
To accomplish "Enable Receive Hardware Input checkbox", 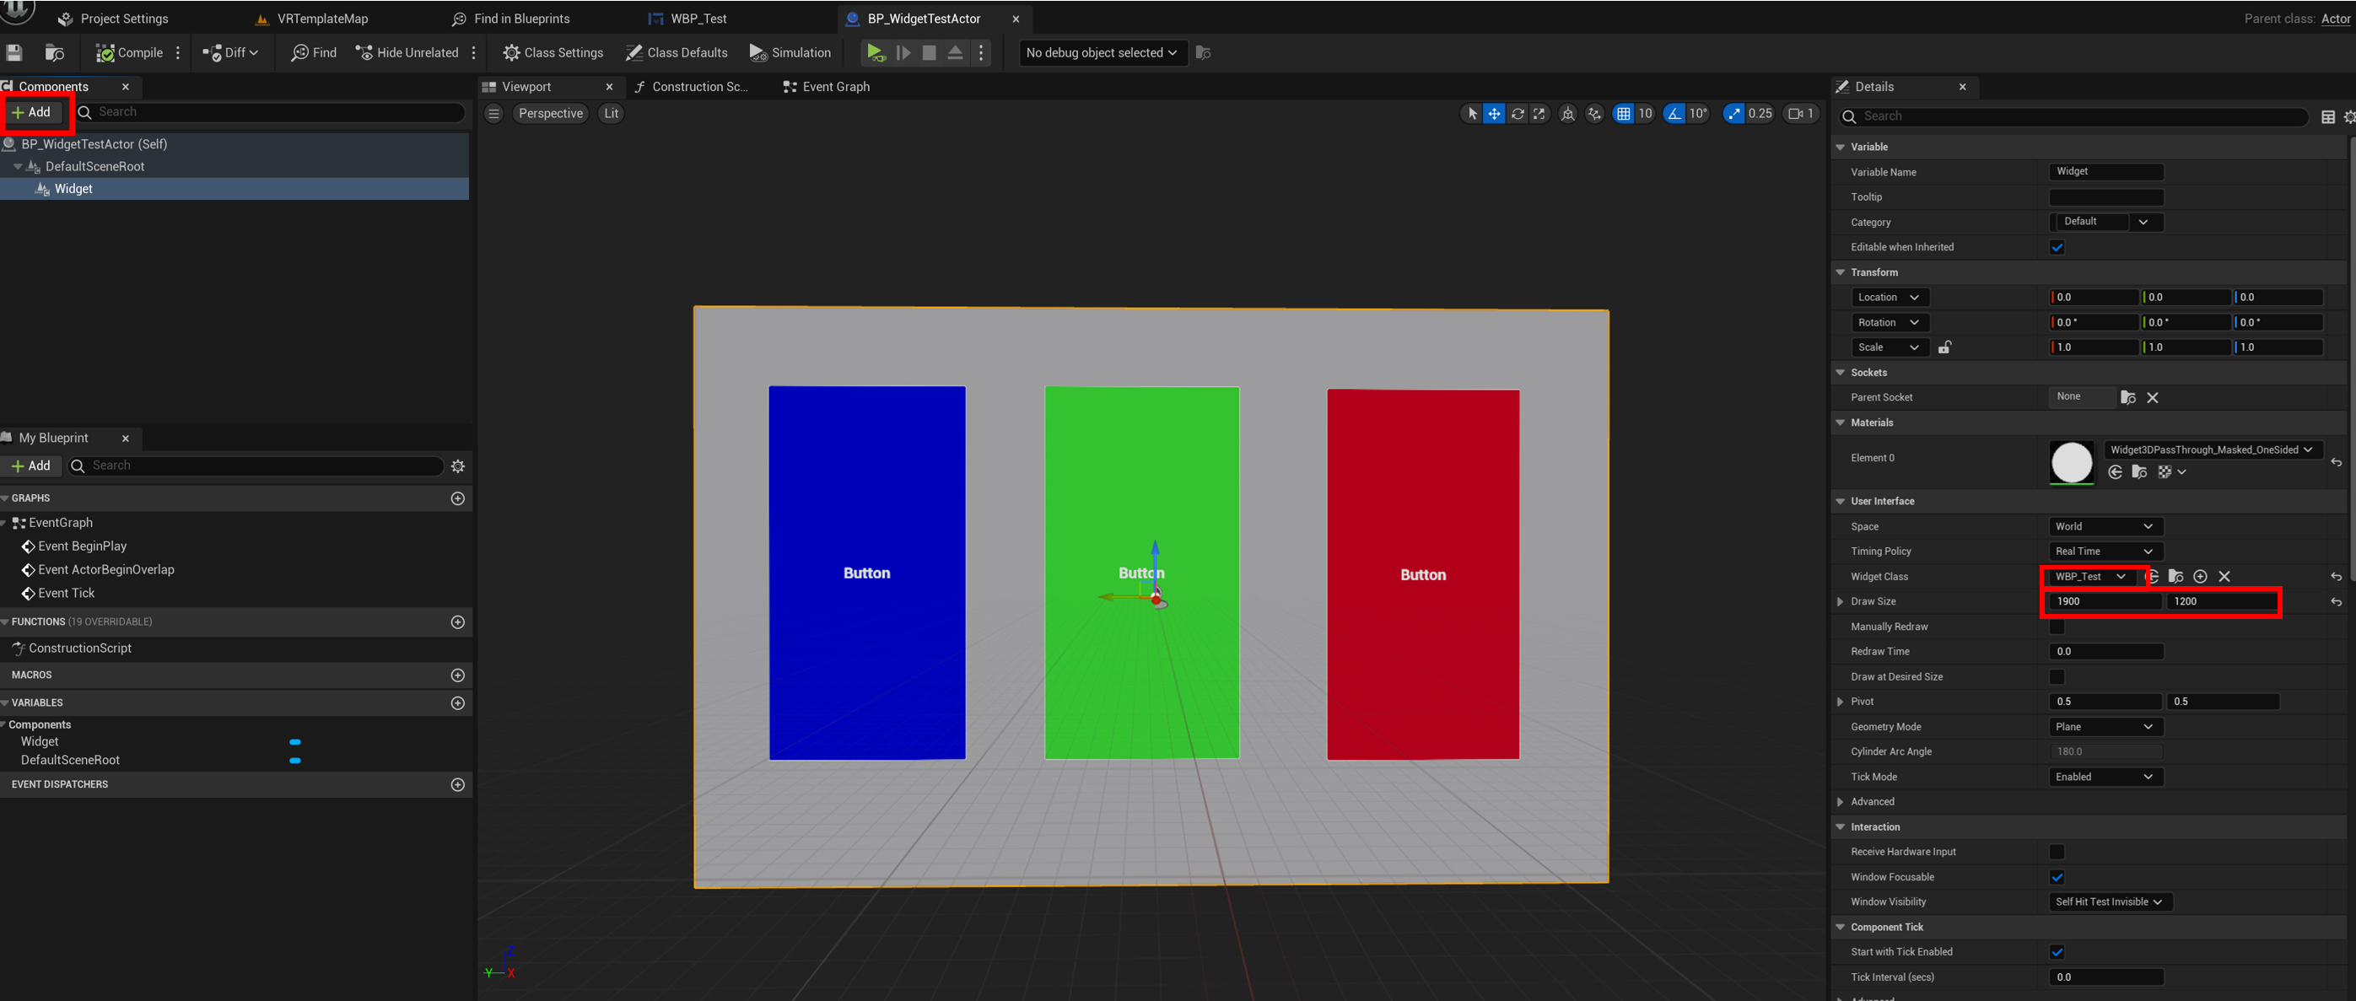I will [x=2057, y=852].
